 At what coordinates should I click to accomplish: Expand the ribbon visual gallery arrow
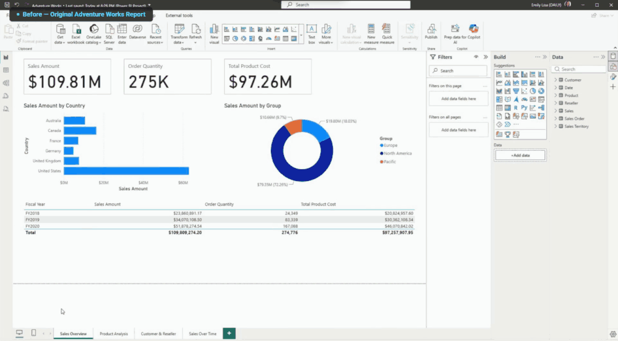coord(301,35)
